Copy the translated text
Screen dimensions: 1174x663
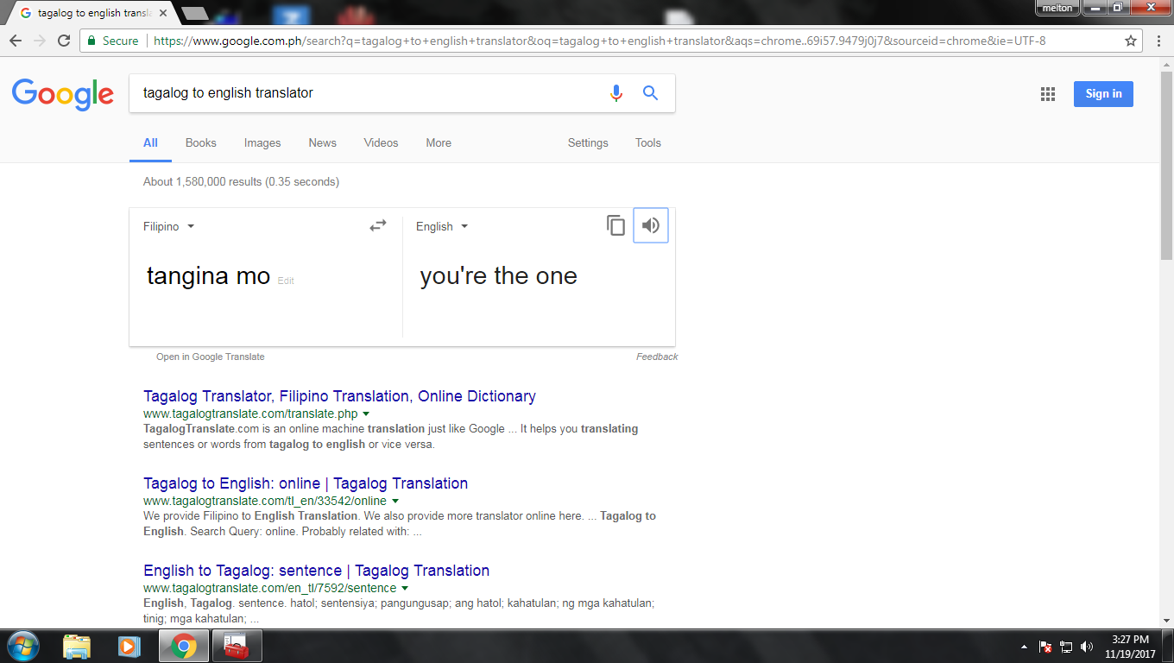click(x=615, y=225)
